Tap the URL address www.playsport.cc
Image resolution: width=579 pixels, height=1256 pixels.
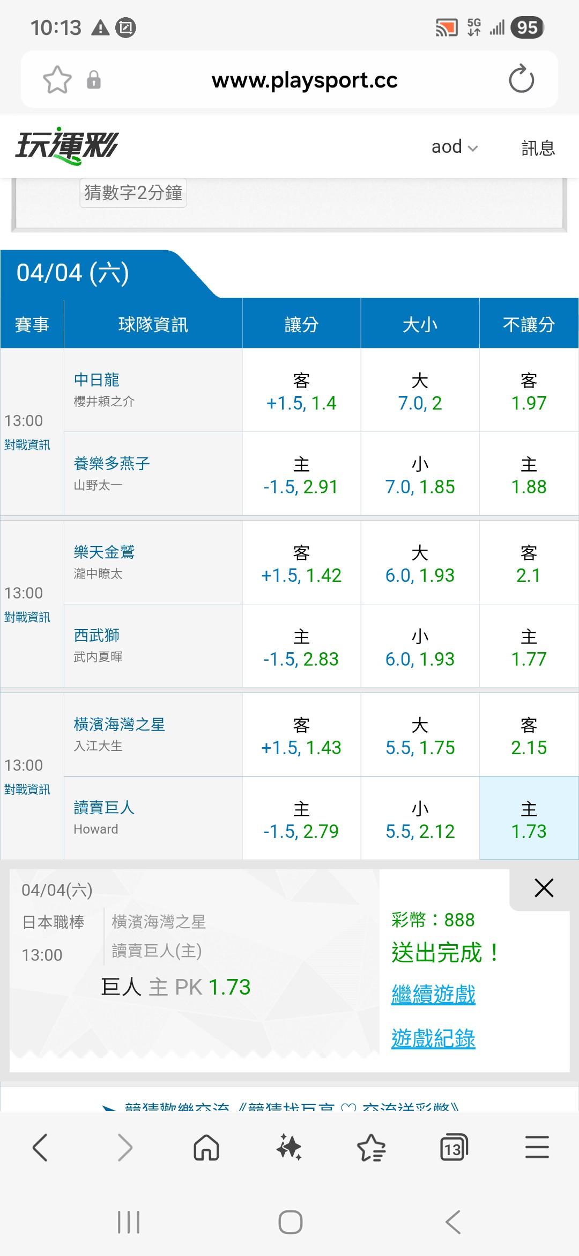point(305,80)
